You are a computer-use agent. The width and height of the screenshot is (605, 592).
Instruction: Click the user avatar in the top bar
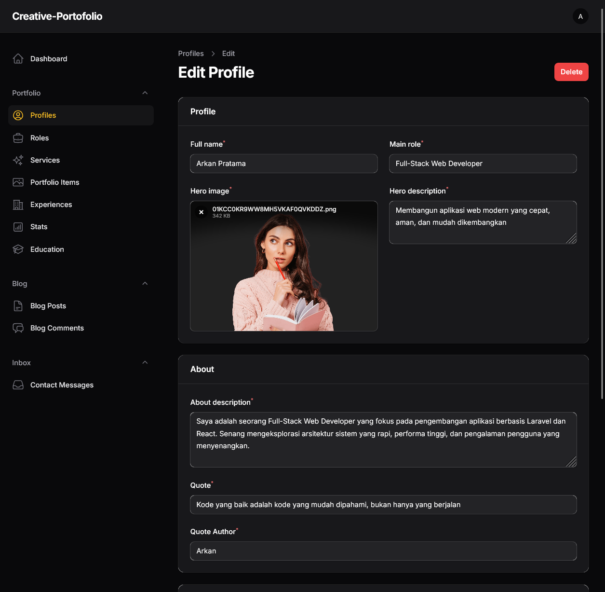(580, 16)
